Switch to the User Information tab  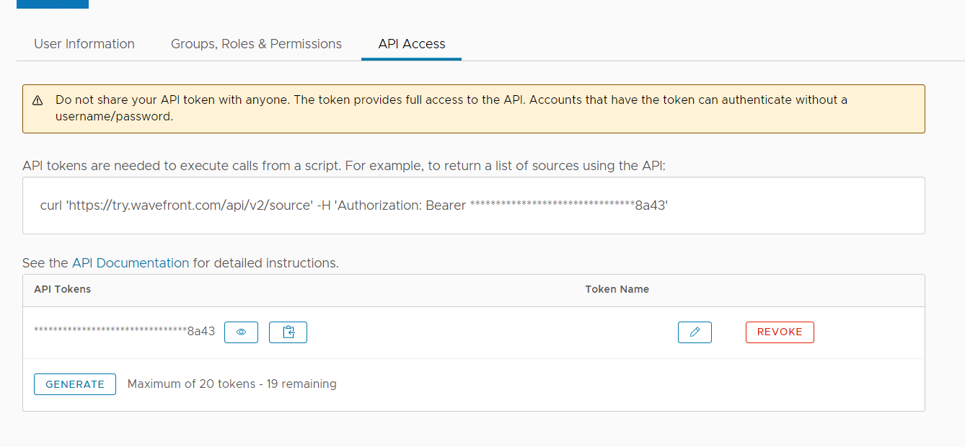(x=84, y=44)
